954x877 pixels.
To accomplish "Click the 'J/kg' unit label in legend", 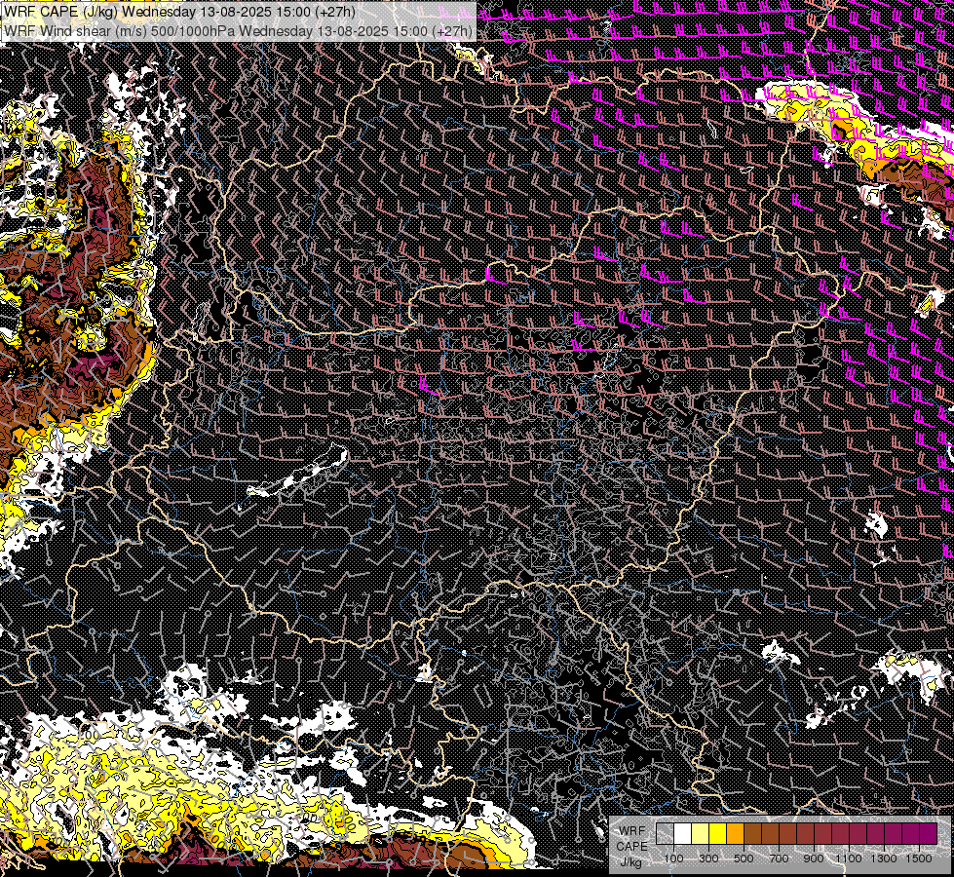I will click(x=631, y=863).
